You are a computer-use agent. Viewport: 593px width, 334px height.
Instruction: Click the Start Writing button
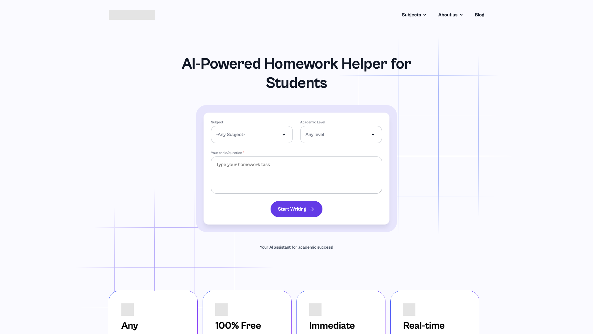pyautogui.click(x=296, y=209)
